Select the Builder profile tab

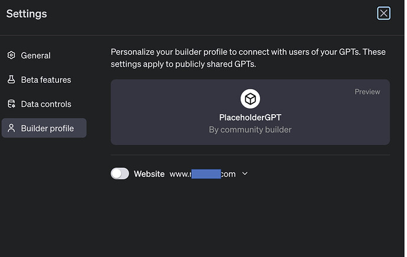(47, 128)
